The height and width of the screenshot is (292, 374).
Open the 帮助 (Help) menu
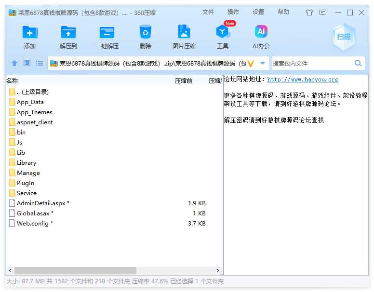point(283,12)
